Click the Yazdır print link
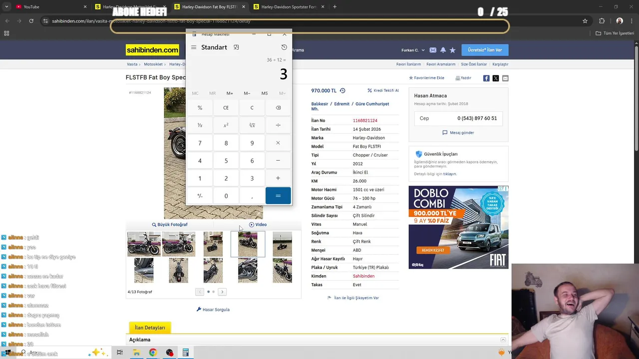 463,78
